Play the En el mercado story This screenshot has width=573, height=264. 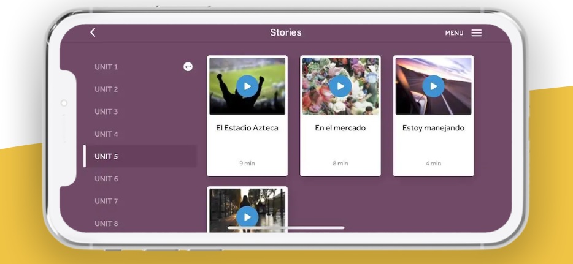point(340,86)
